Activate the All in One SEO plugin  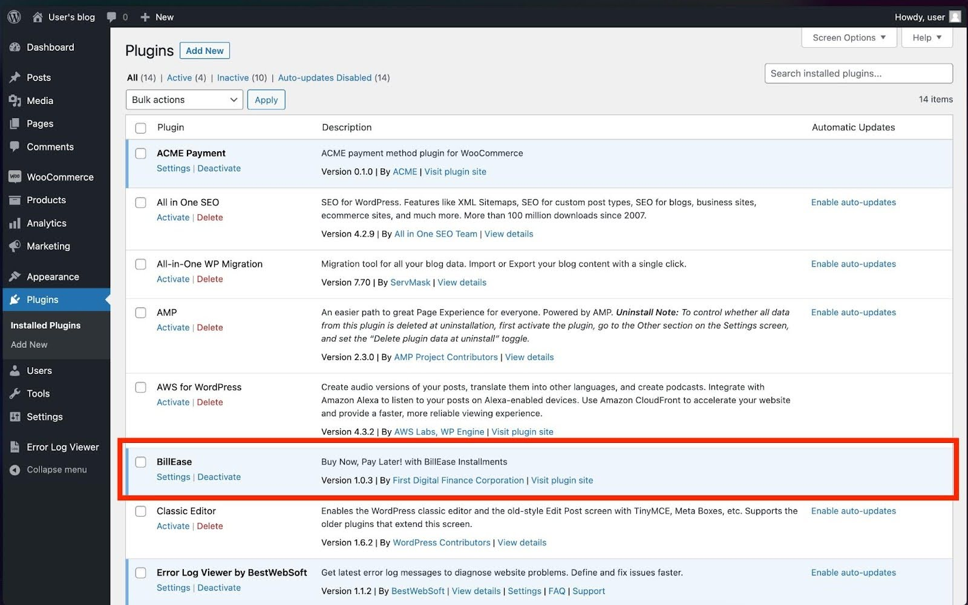click(173, 217)
